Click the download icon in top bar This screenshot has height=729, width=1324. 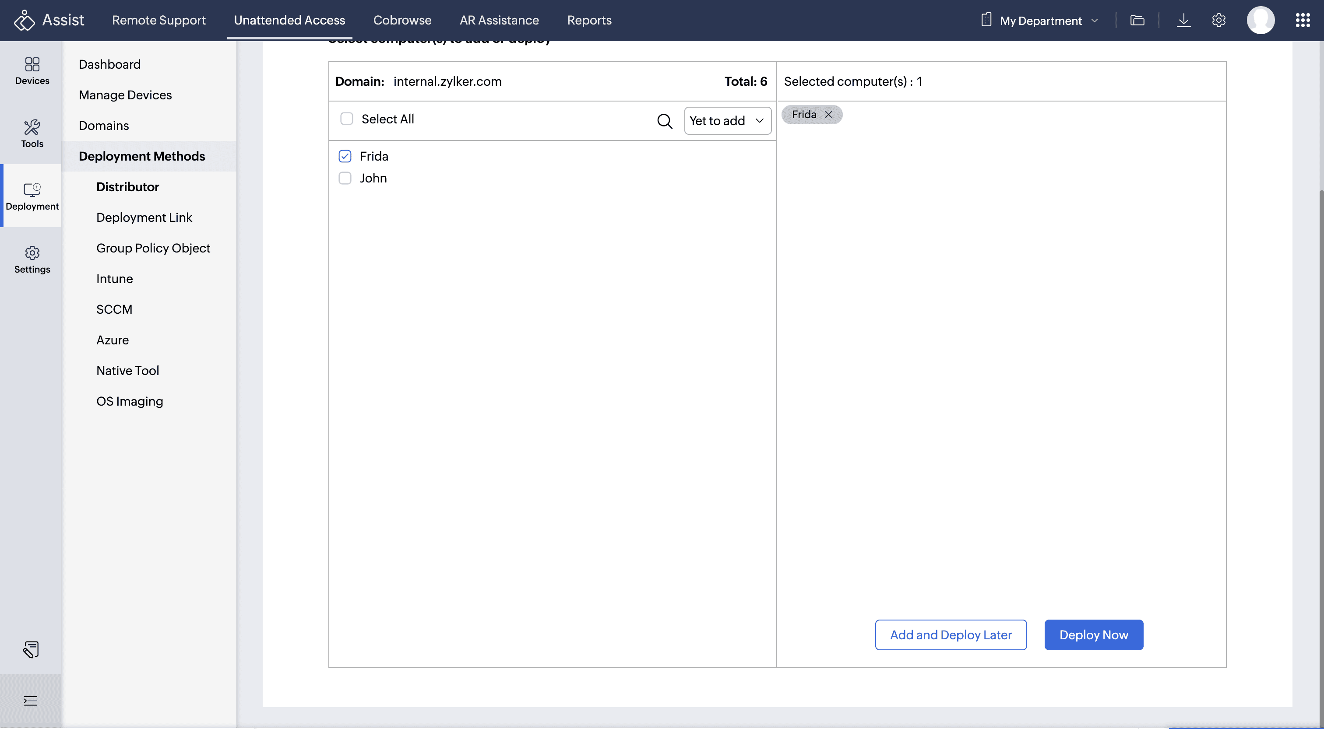pos(1183,21)
